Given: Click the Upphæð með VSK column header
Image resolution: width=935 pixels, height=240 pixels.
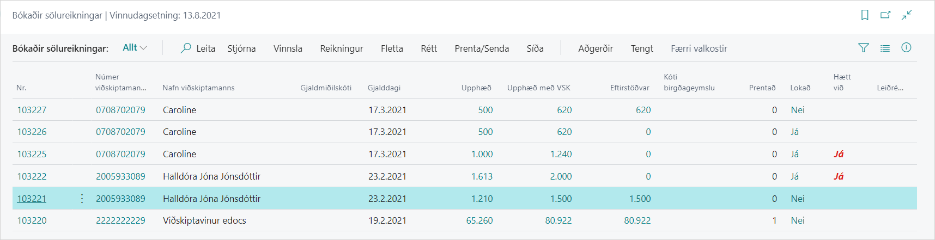Looking at the screenshot, I should 538,88.
